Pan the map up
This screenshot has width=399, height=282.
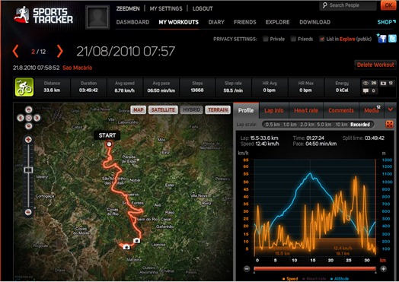click(29, 109)
